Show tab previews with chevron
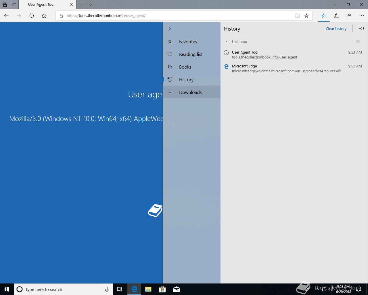 (90, 5)
